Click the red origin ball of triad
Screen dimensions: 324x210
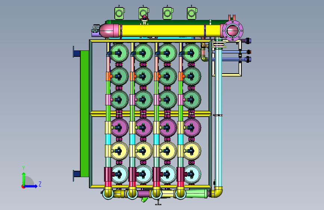23,186
